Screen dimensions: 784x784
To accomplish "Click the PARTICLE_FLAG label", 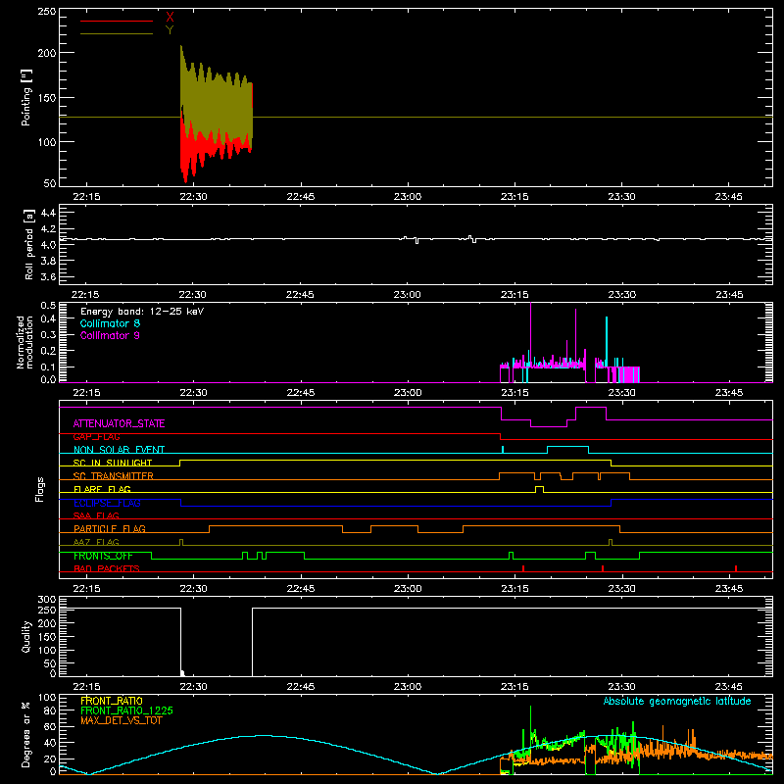I will click(x=110, y=528).
